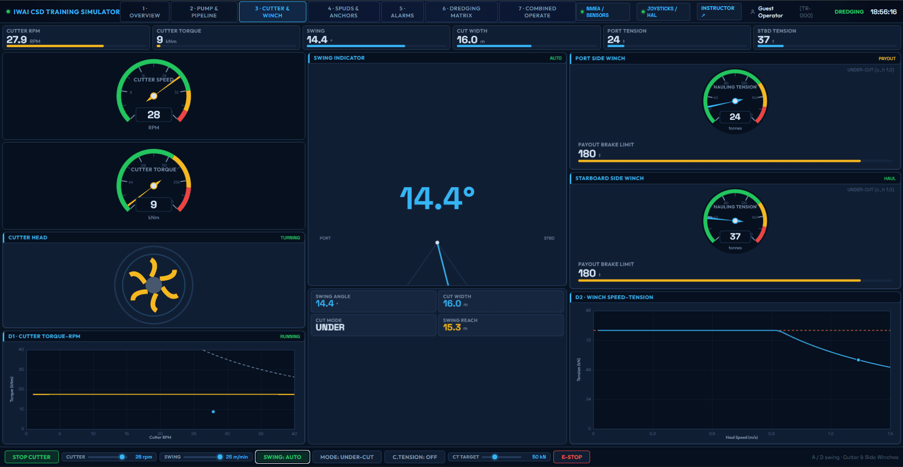Viewport: 903px width, 467px height.
Task: Click the 18:56:16 clock
Action: click(883, 12)
